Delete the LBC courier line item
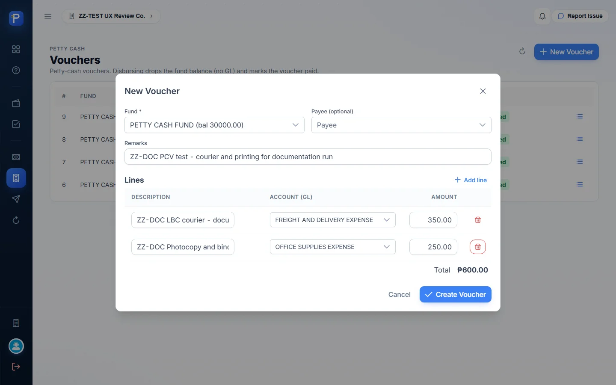 pos(478,220)
